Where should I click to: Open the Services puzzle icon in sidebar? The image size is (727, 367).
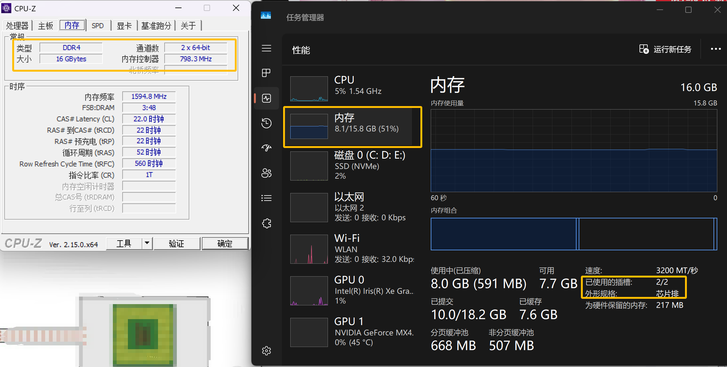coord(266,223)
